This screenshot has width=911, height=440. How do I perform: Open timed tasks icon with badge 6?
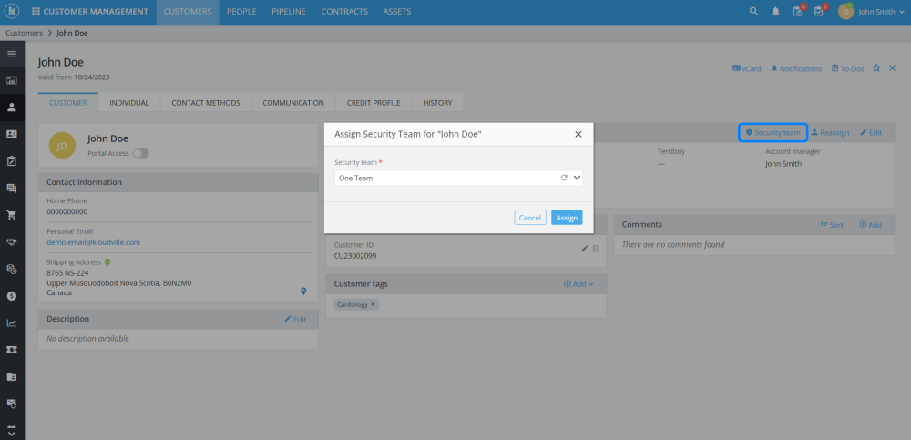click(x=798, y=11)
